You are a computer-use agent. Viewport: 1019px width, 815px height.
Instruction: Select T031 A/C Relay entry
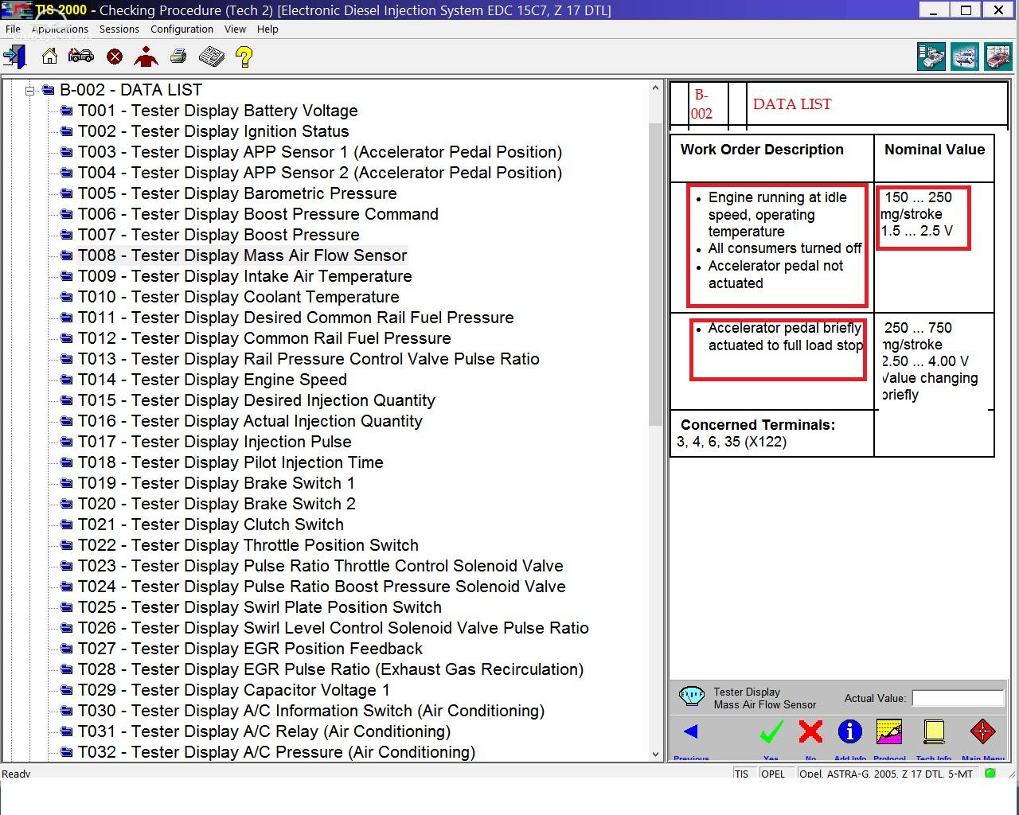pos(264,731)
